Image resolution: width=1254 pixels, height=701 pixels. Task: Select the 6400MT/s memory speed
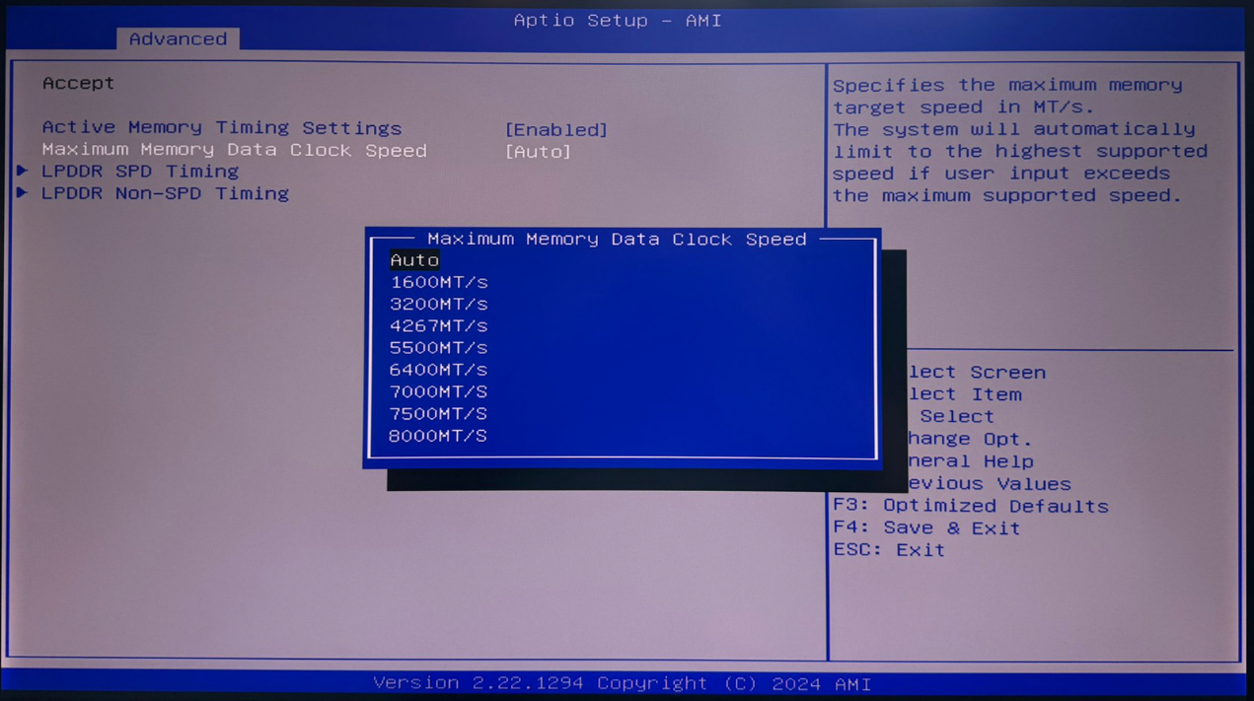[x=438, y=370]
